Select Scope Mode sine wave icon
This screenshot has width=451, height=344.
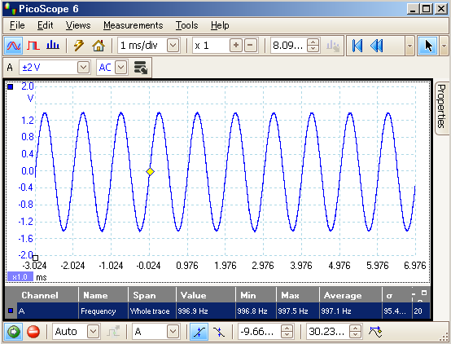click(14, 46)
